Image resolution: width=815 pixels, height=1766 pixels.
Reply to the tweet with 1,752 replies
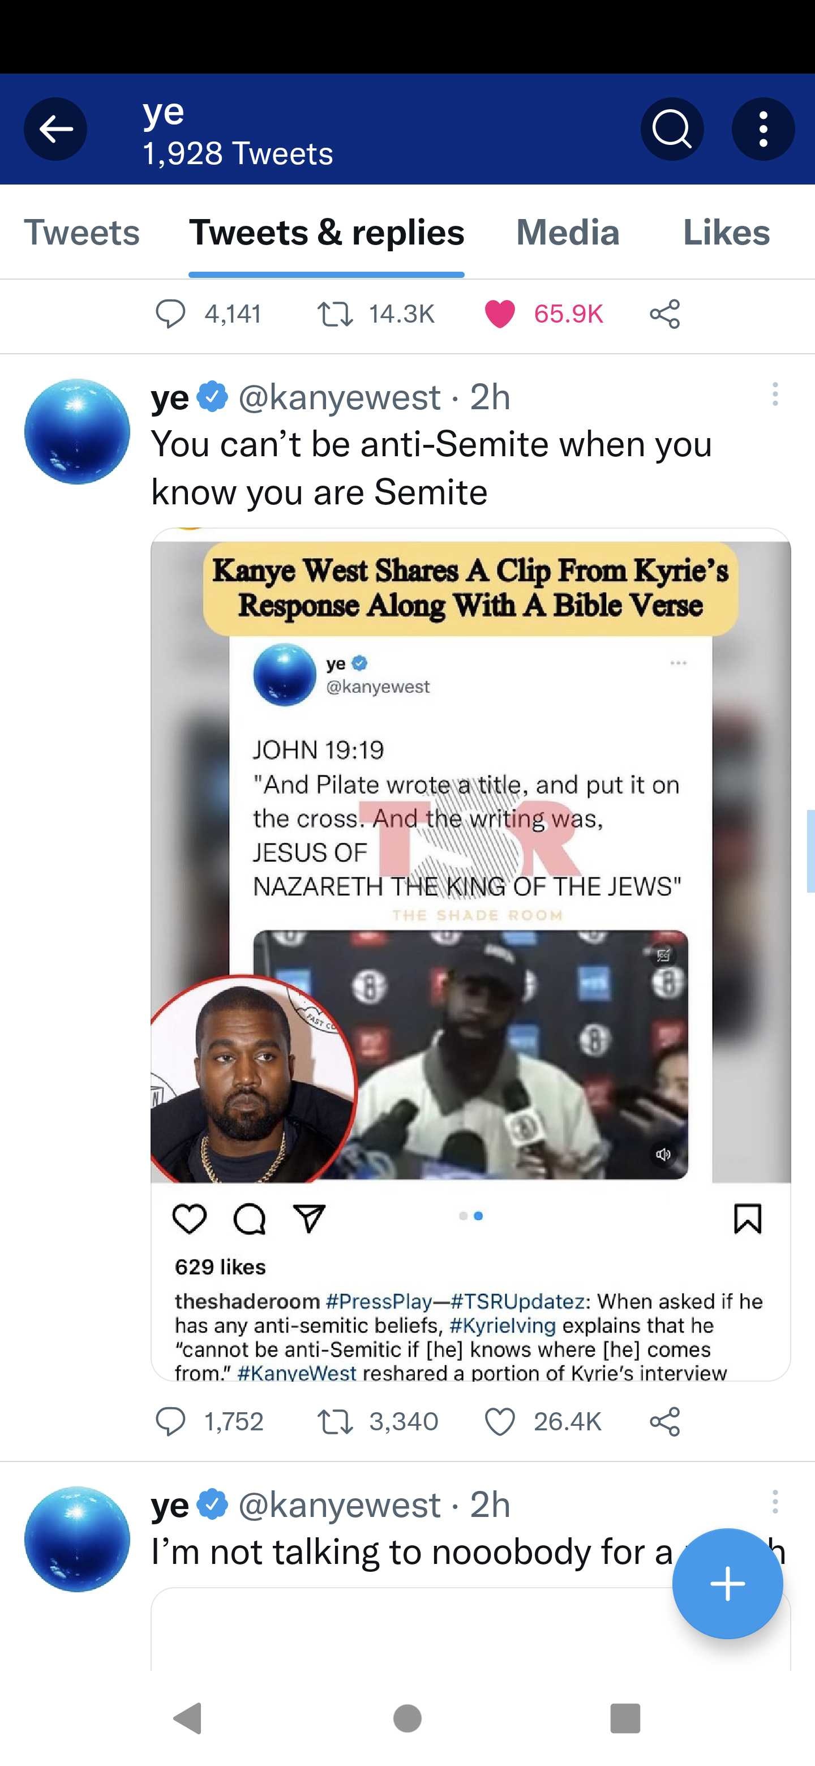170,1421
